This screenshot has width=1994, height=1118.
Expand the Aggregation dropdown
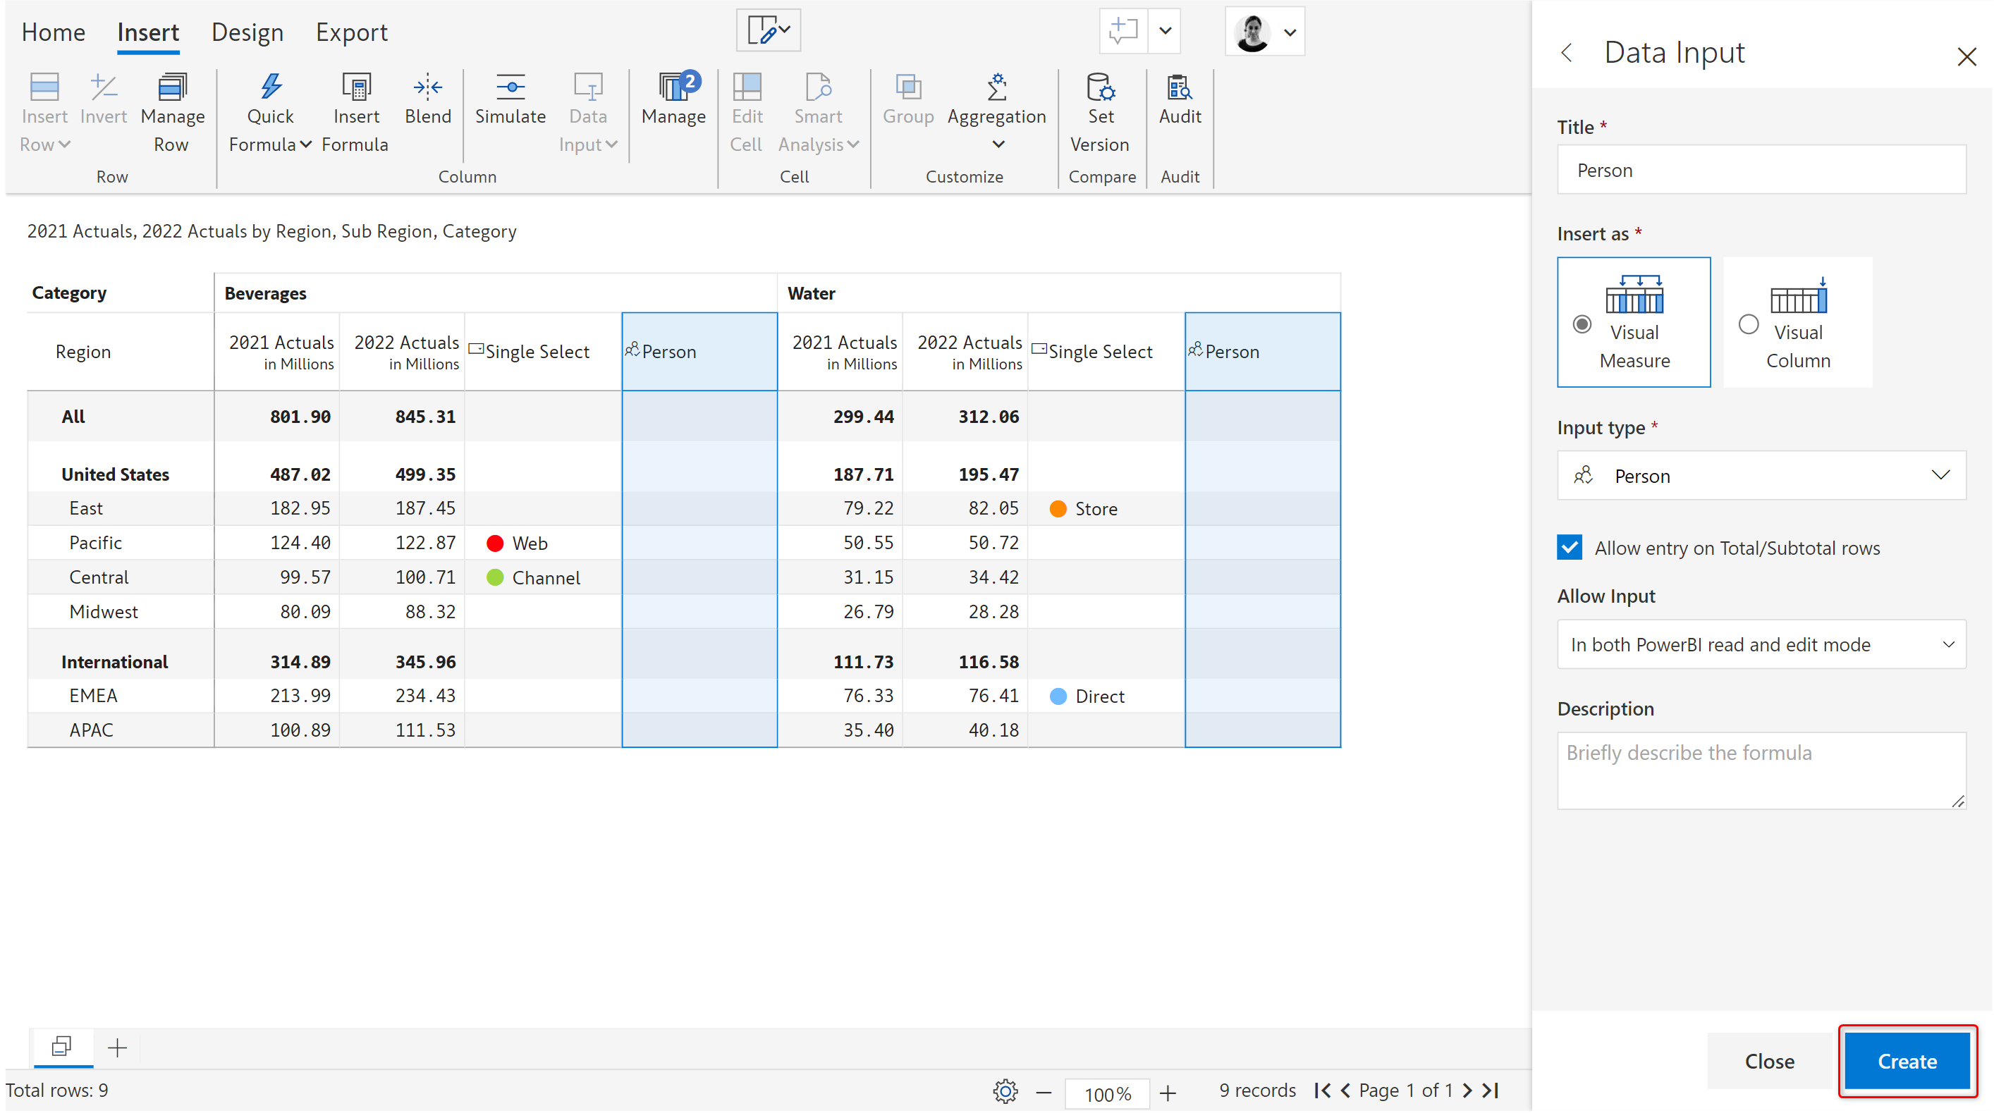997,145
